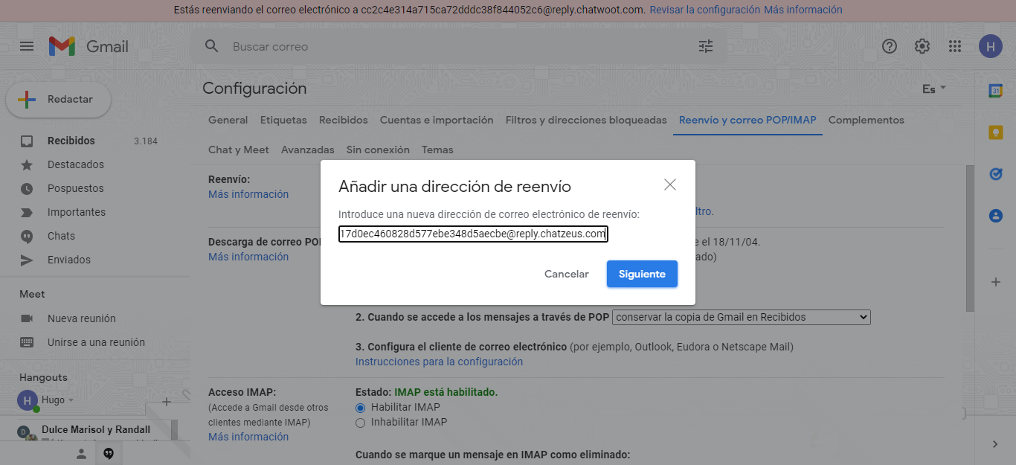The width and height of the screenshot is (1016, 465).
Task: Click the Siguiente button
Action: pyautogui.click(x=642, y=274)
